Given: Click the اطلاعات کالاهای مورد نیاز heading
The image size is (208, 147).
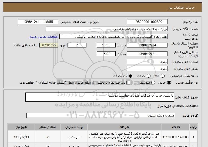Looking at the screenshot, I should point(177,106).
